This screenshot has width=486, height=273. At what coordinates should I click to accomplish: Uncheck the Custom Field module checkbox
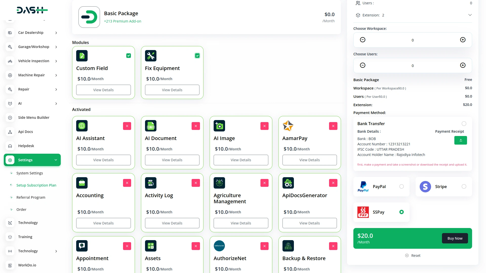(129, 56)
